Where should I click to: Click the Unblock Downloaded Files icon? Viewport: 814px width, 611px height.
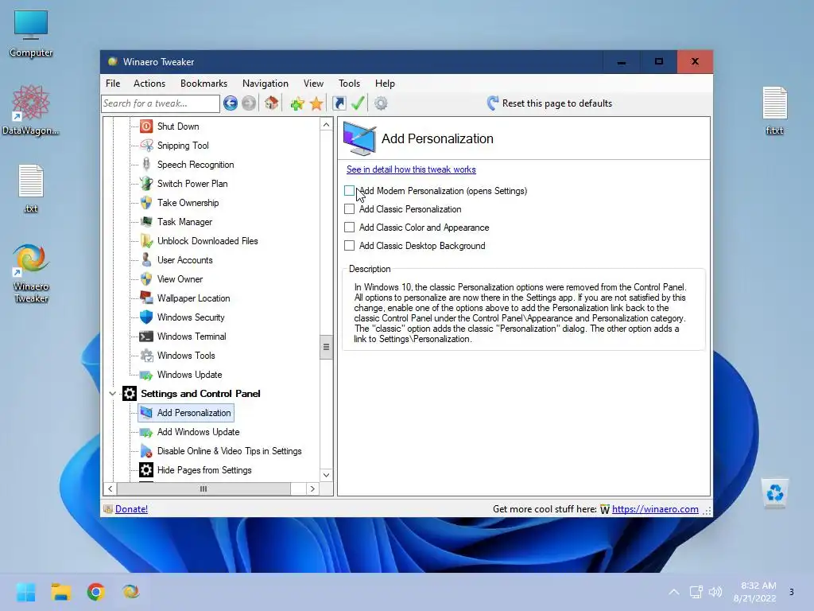[x=146, y=241]
